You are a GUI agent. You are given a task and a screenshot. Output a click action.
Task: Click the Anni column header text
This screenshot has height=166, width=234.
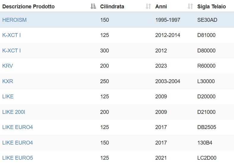click(x=161, y=7)
